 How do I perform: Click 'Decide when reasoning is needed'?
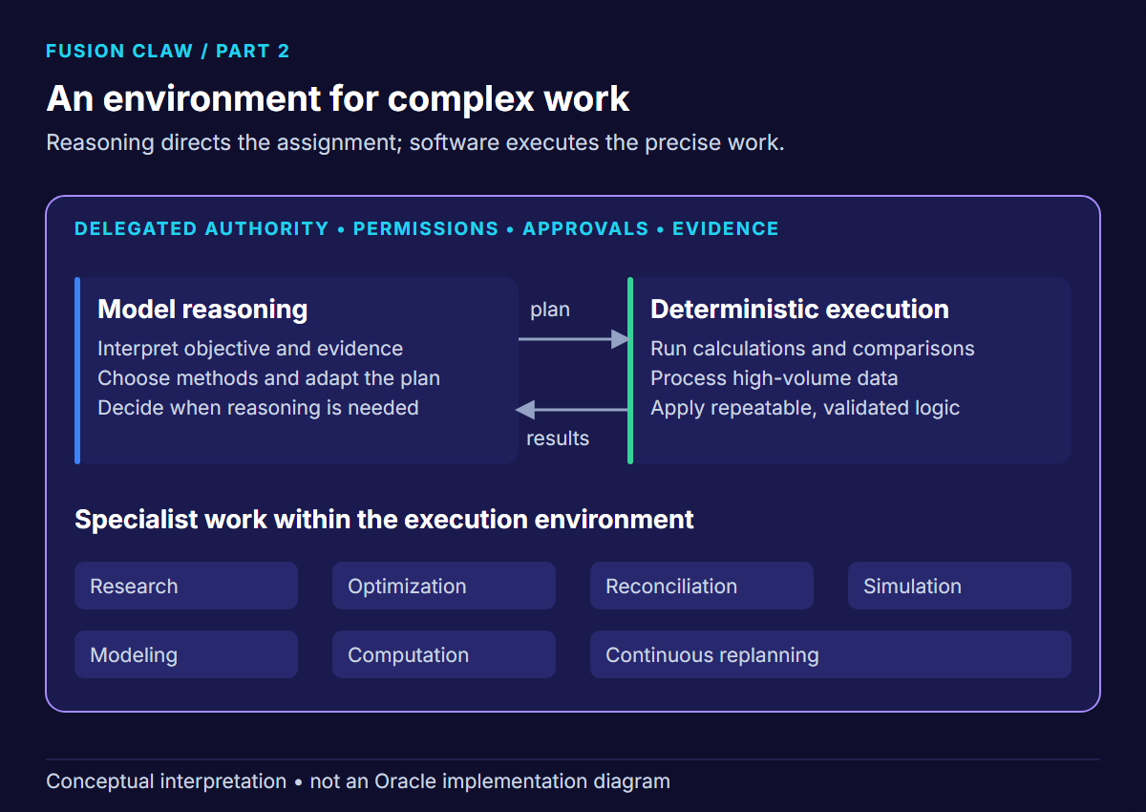click(x=258, y=408)
